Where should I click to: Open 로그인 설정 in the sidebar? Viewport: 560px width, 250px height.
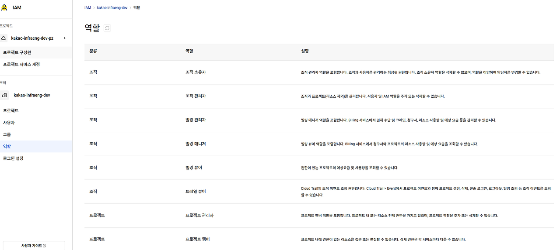tap(36, 158)
